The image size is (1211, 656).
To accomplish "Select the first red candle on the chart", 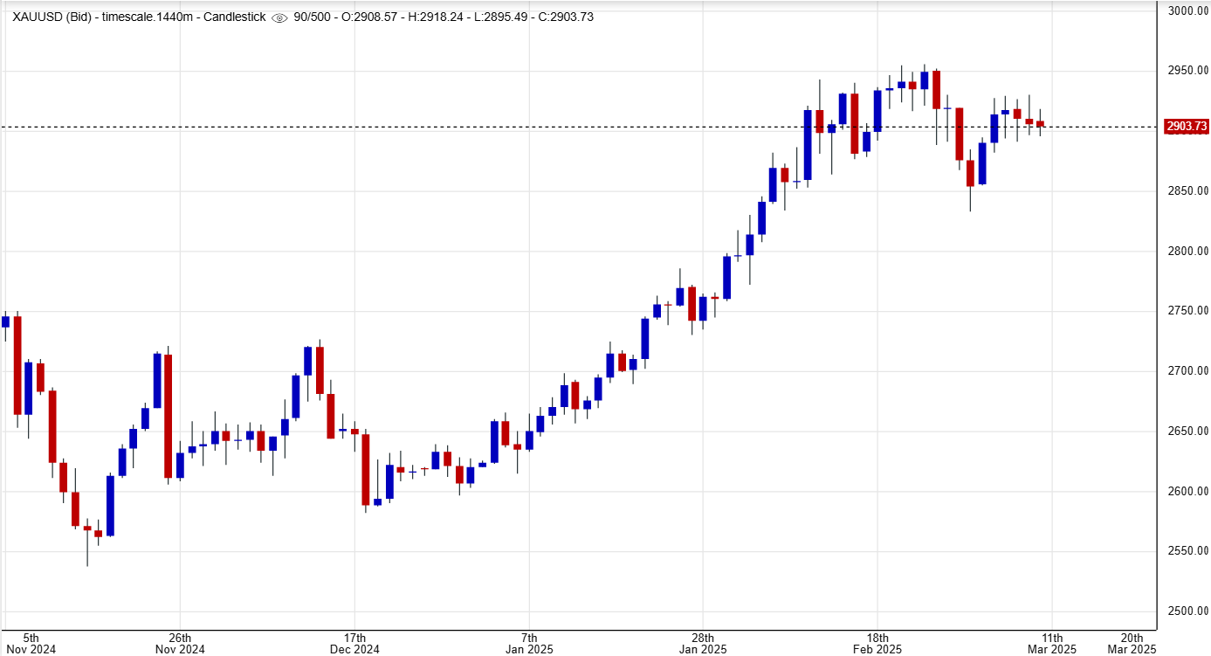I will 17,367.
